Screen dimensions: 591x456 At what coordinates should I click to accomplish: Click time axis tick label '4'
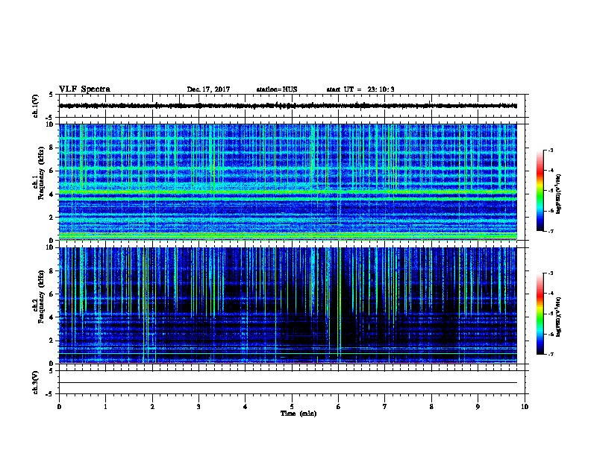[246, 407]
